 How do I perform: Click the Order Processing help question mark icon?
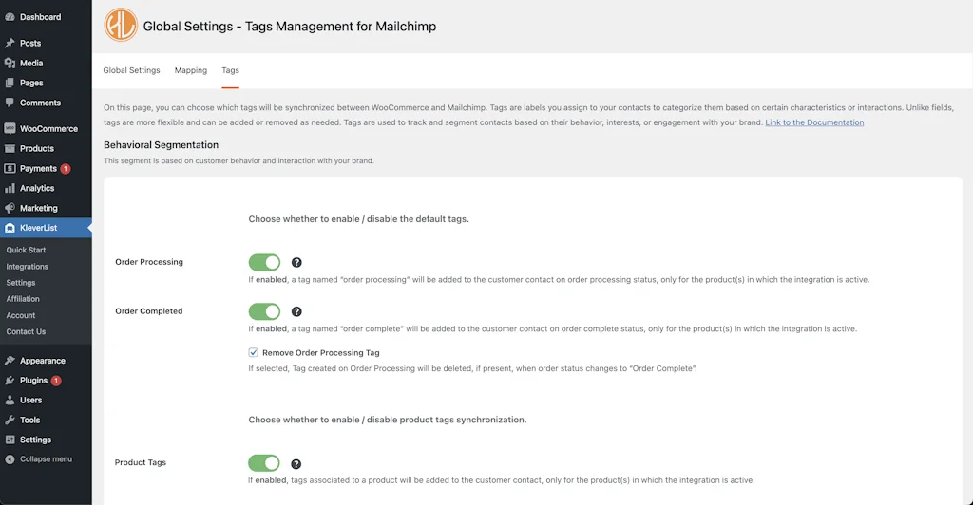coord(296,262)
